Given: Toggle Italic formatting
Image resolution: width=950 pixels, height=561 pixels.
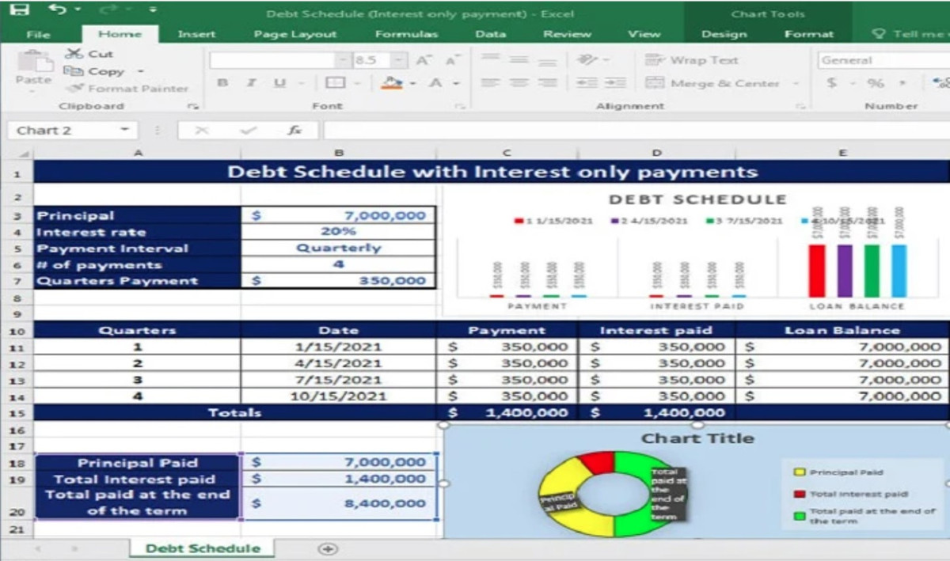Looking at the screenshot, I should (x=251, y=83).
